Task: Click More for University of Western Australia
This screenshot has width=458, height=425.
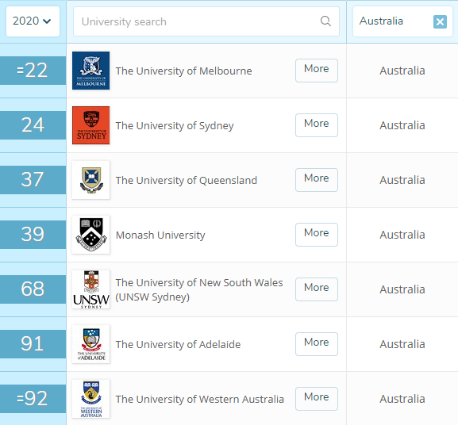Action: pos(317,399)
